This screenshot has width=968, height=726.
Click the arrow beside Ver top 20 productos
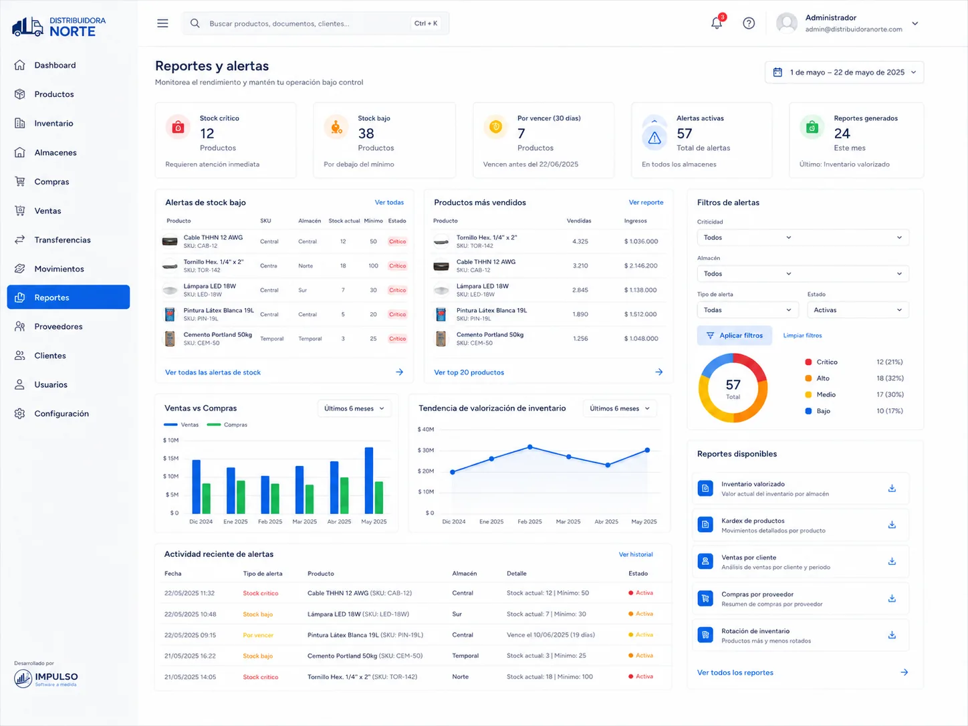pos(659,372)
